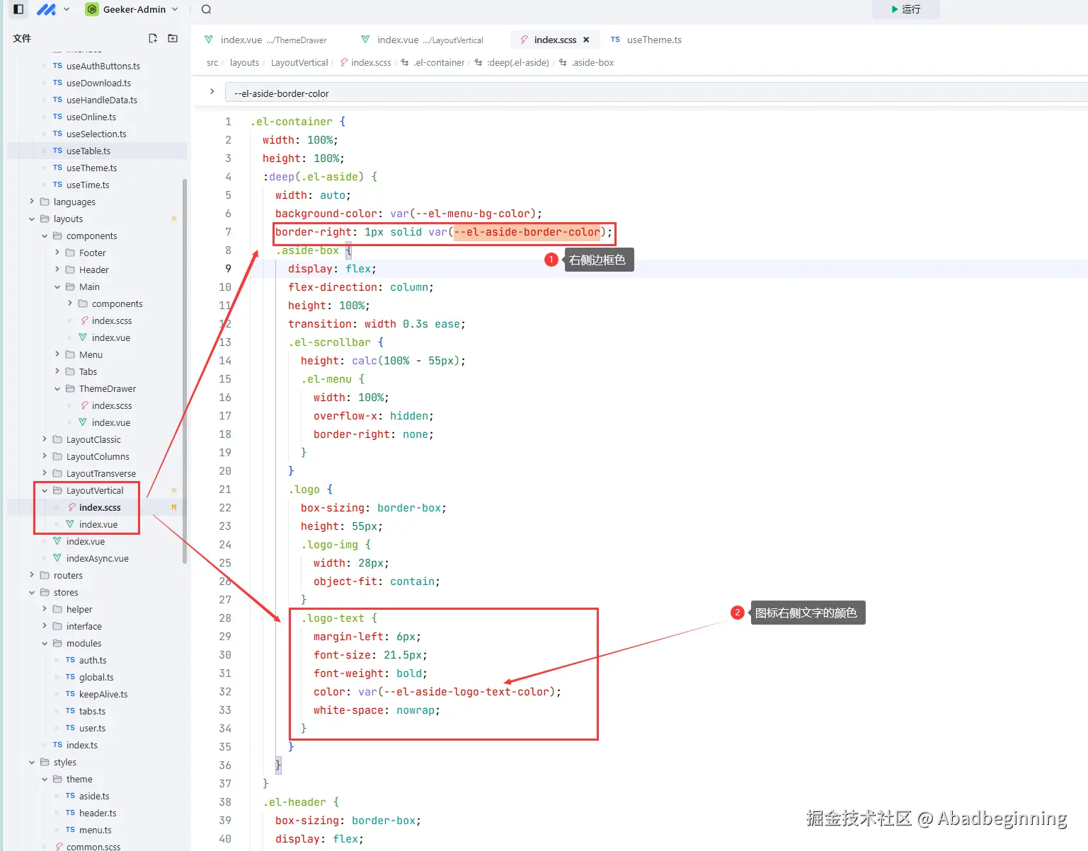This screenshot has width=1088, height=851.
Task: Open dropdown arrow beside logo
Action: click(67, 9)
